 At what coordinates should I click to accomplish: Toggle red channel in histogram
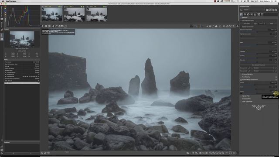[5, 7]
